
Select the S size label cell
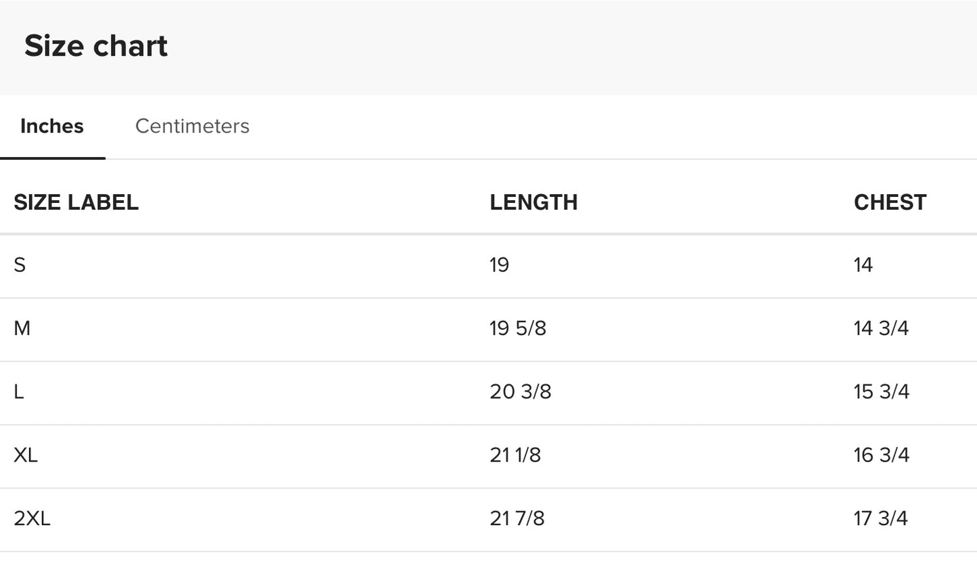click(20, 265)
